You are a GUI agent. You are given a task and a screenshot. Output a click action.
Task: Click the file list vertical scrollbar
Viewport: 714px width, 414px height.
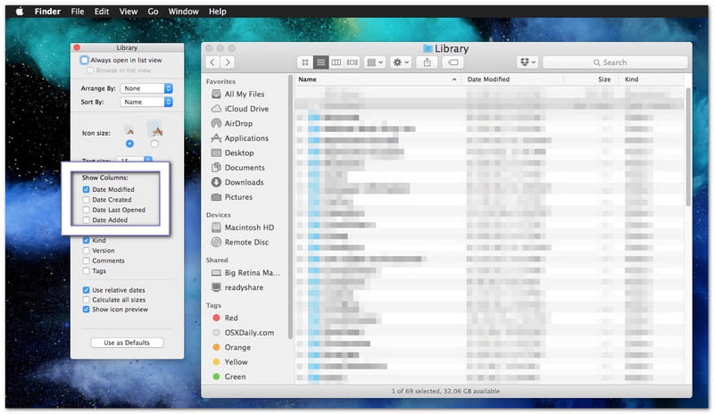click(687, 146)
